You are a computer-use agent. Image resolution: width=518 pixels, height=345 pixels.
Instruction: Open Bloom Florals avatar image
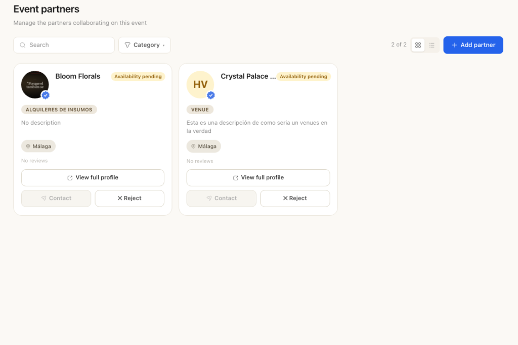pyautogui.click(x=35, y=84)
